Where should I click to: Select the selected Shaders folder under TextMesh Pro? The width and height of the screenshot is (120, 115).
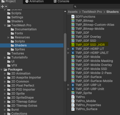tap(32, 45)
